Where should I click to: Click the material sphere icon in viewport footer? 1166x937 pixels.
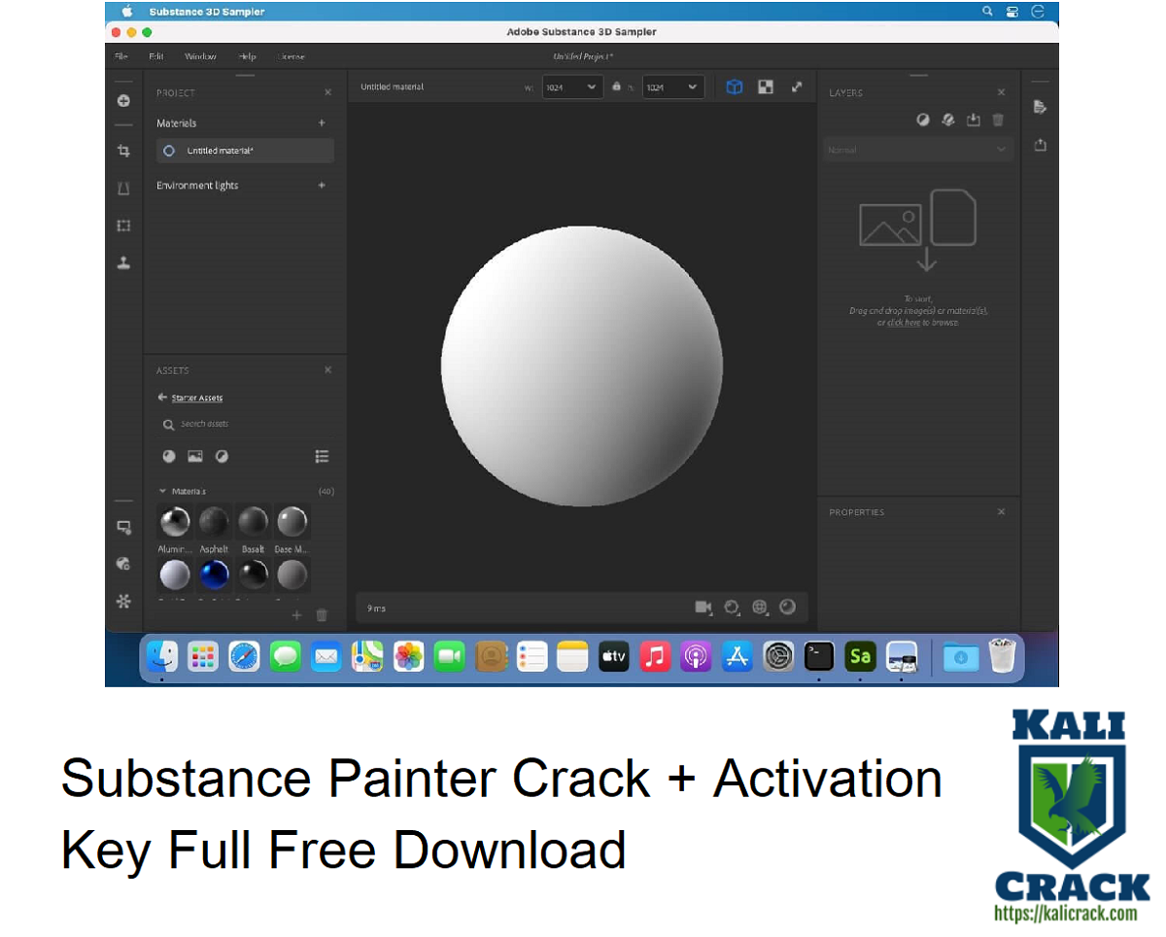(788, 607)
